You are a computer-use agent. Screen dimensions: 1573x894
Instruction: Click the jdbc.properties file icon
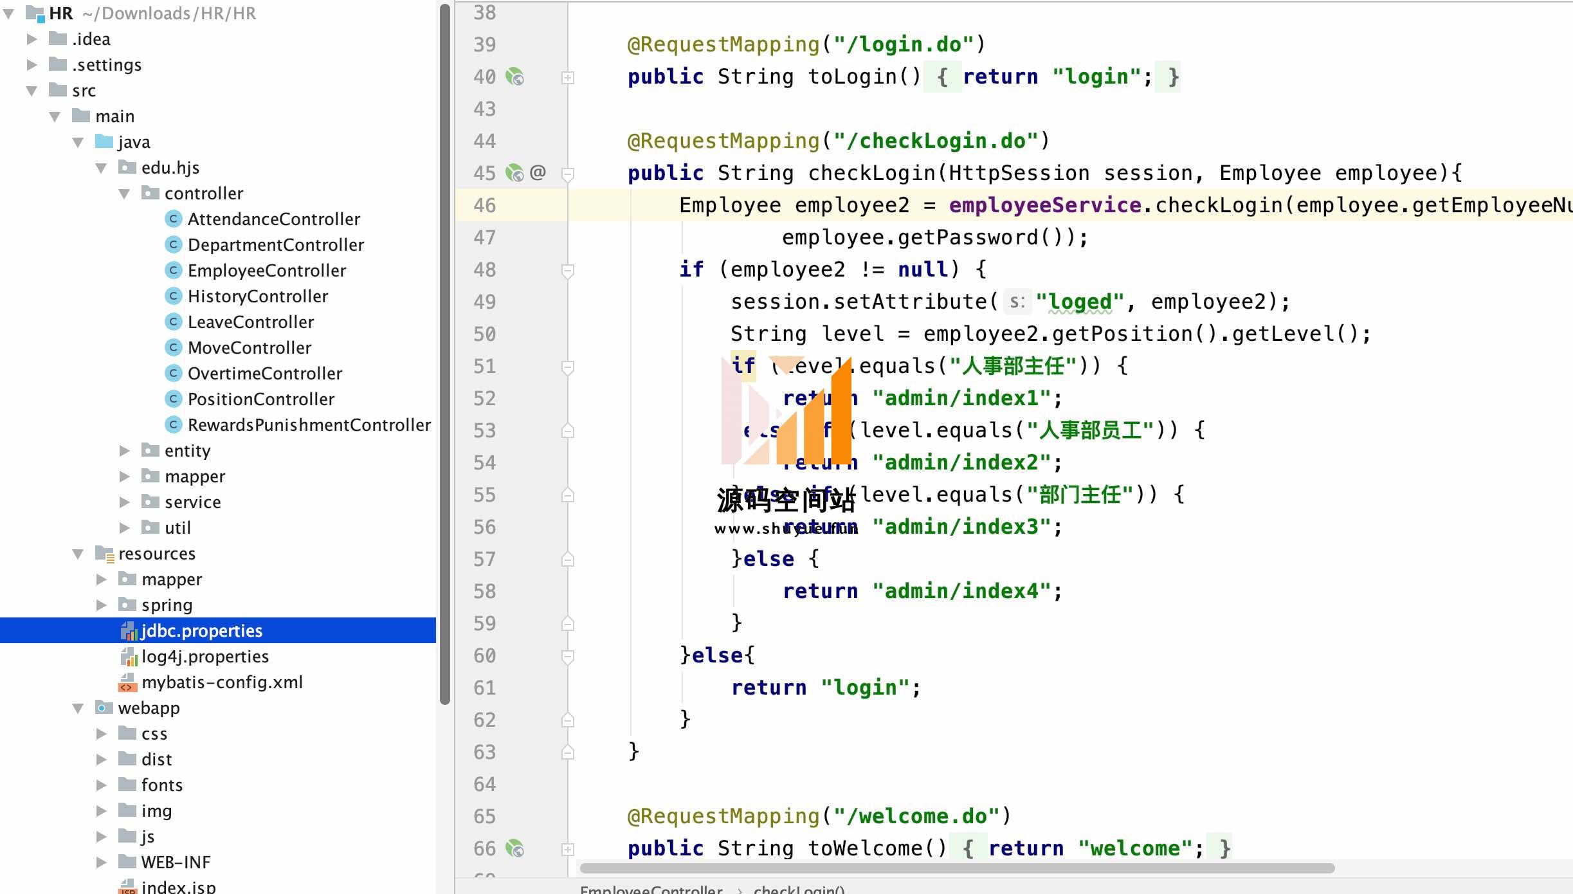(x=129, y=631)
